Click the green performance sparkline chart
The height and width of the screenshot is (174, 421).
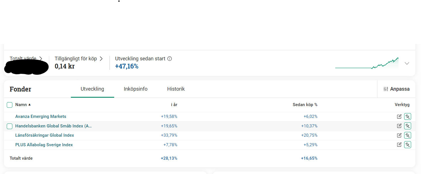367,64
